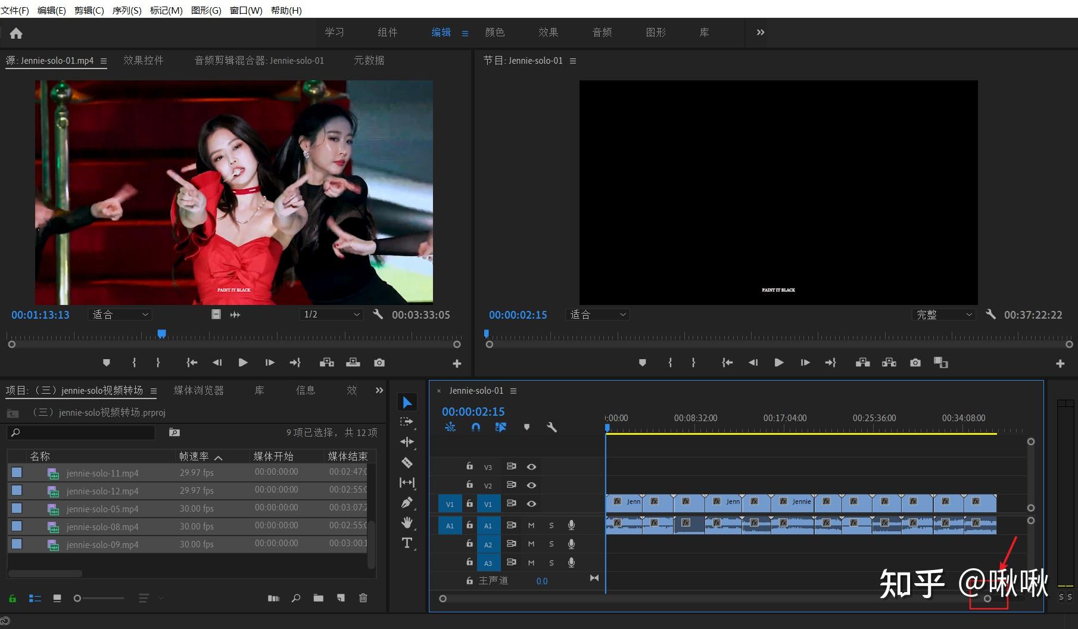Open source monitor settings wrench
The image size is (1078, 629).
click(x=378, y=314)
